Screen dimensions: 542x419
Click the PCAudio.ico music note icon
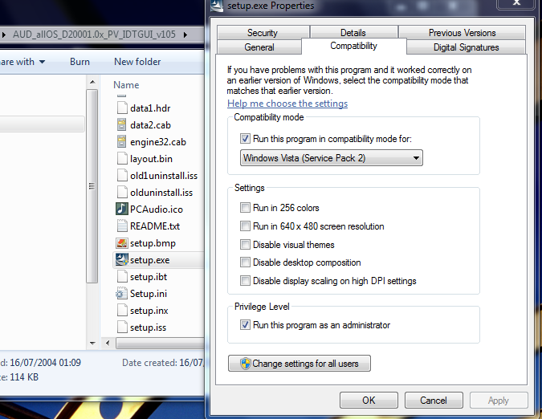122,209
